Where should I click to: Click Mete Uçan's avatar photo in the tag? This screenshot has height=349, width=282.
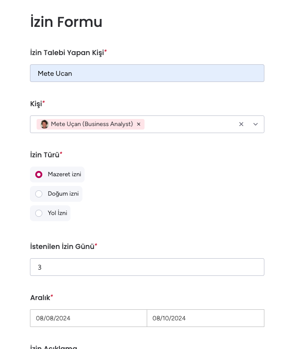(45, 124)
